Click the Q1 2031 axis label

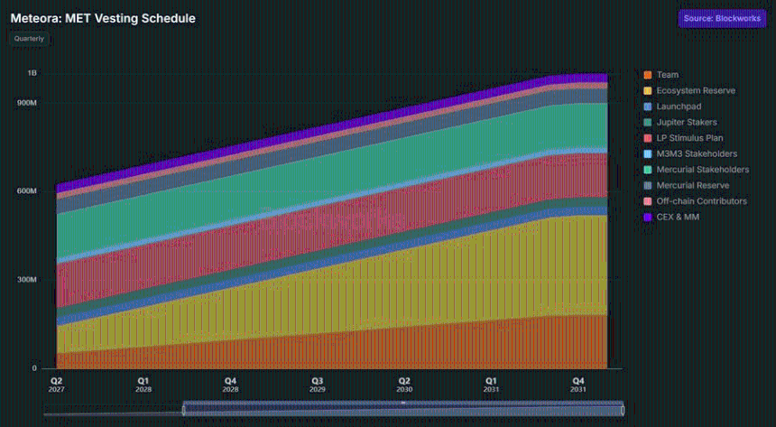[491, 385]
